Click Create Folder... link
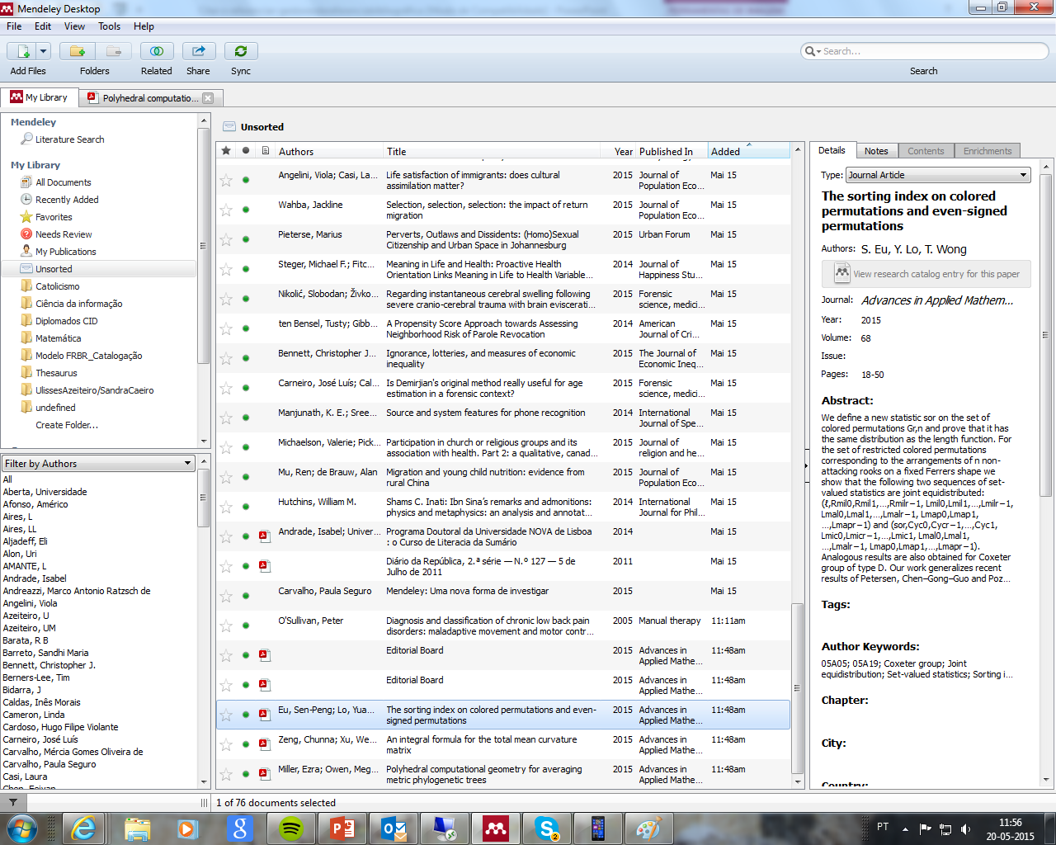 [67, 425]
